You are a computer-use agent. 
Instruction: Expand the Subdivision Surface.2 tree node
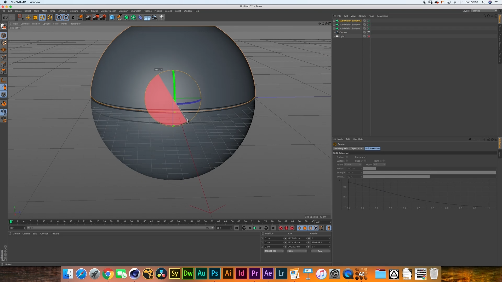[334, 21]
